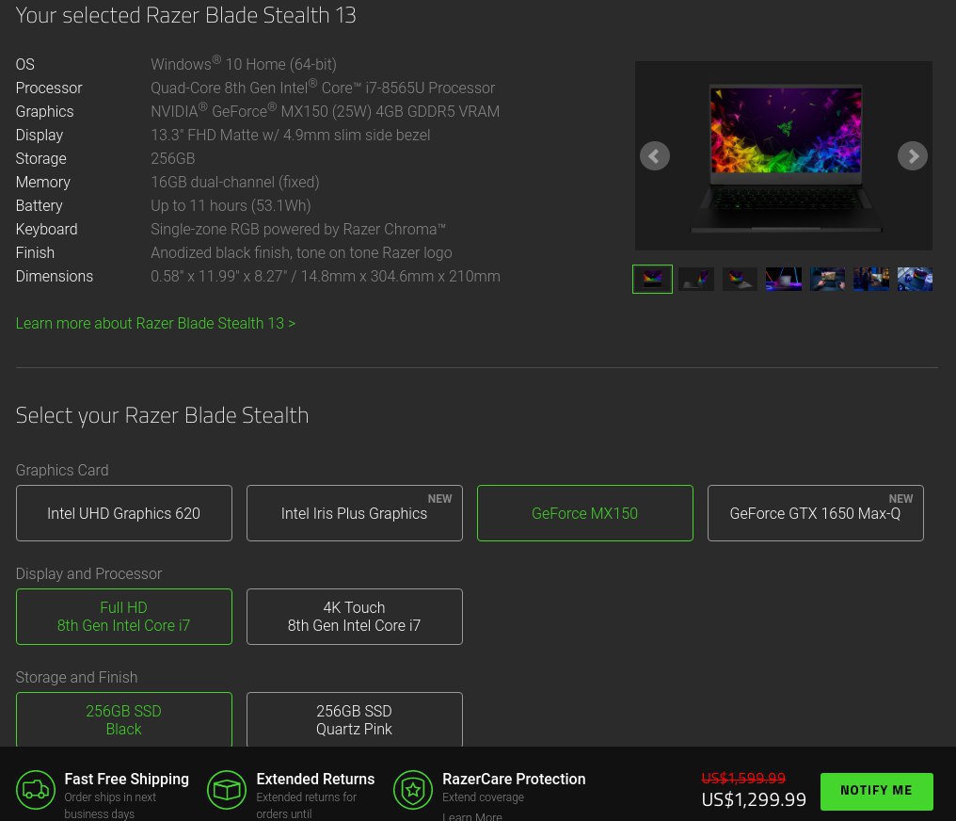Open Learn more about Razer Blade Stealth 13
This screenshot has height=821, width=956.
155,323
